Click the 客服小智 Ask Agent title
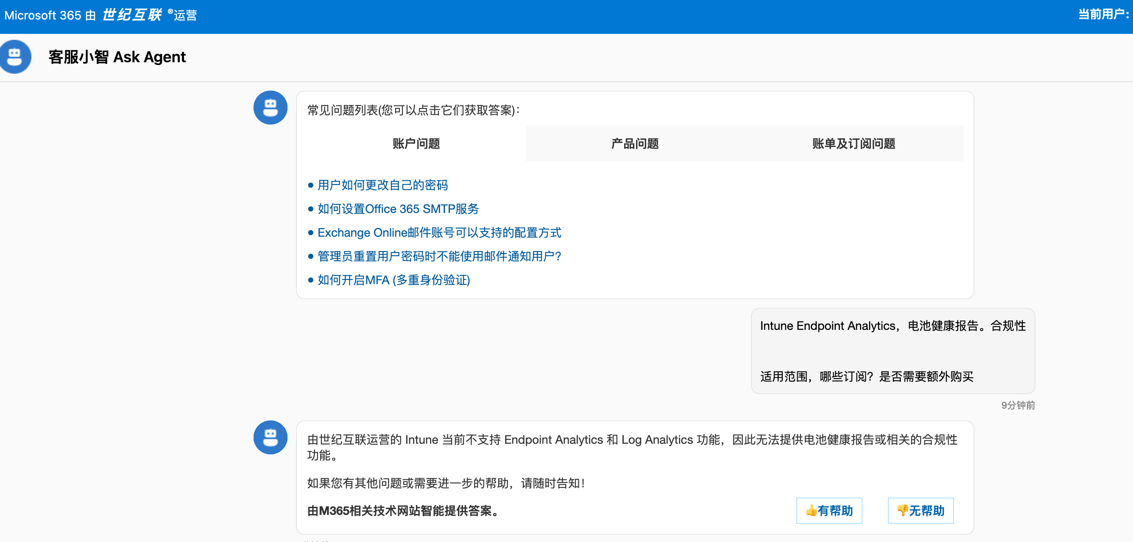 point(117,57)
